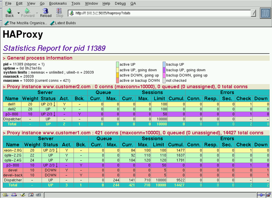This screenshot has width=272, height=198.
Task: Select the 'xeon-2.8G' server name cell
Action: pos(13,150)
